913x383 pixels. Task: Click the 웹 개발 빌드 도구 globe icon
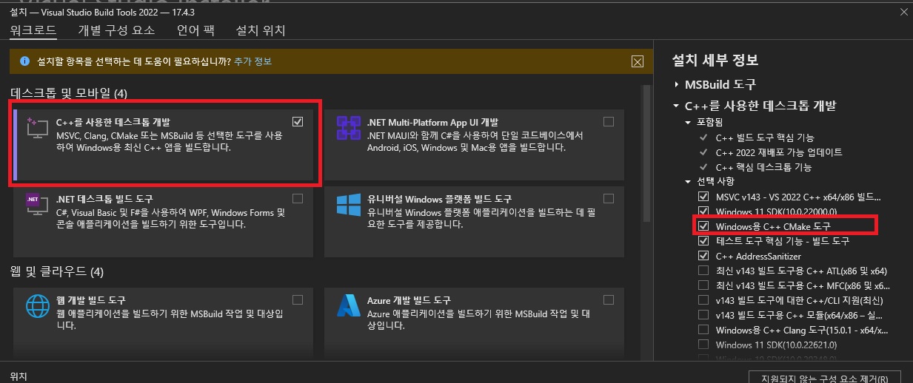click(x=37, y=305)
